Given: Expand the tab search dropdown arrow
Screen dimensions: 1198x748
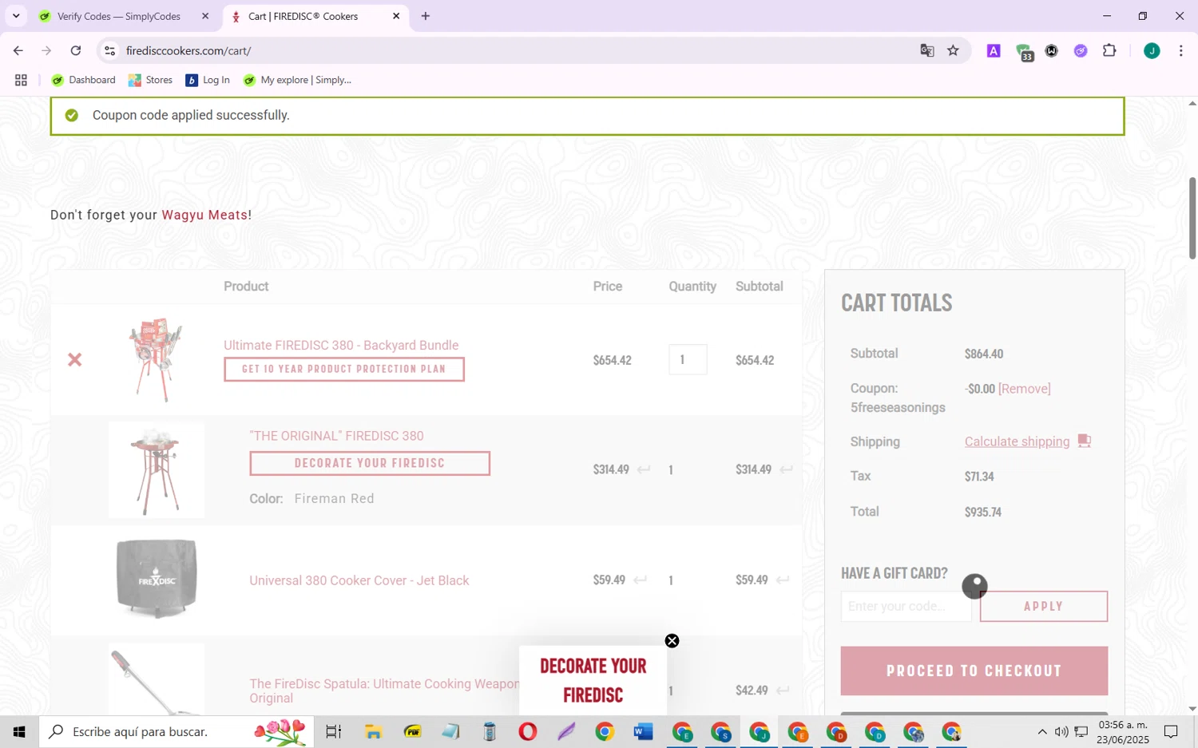Looking at the screenshot, I should point(15,16).
